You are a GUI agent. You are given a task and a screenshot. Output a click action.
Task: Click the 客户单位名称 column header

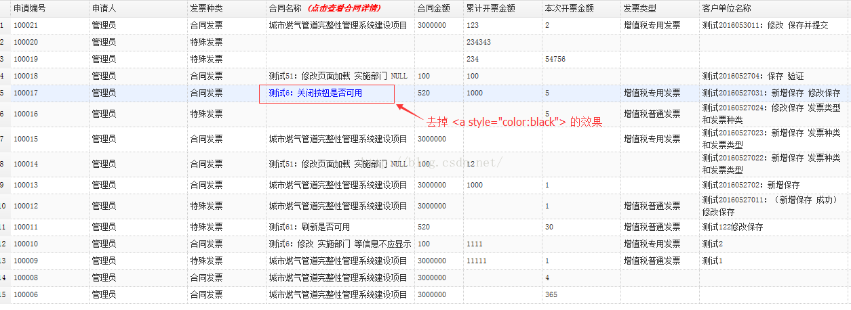tap(726, 8)
